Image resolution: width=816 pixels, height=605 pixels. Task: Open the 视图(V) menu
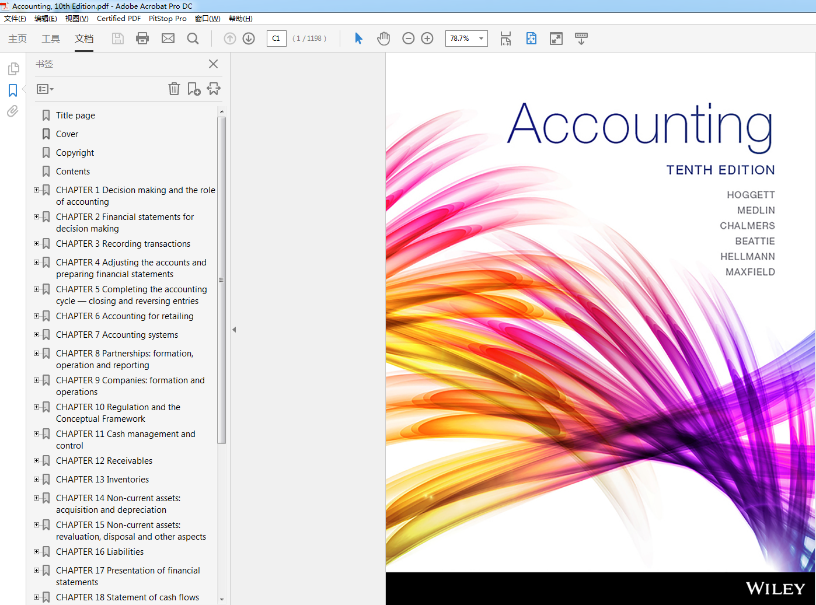pos(76,19)
